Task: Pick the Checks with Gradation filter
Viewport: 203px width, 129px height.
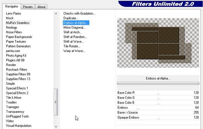Action: coord(79,13)
